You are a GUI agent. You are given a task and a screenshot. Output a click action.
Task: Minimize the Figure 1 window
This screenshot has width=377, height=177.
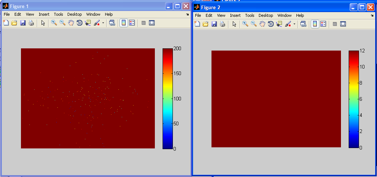coord(169,6)
